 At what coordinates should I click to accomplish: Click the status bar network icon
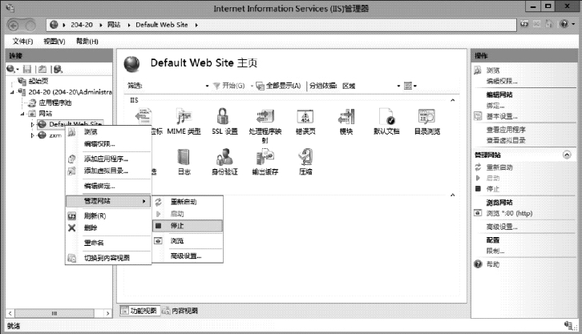pyautogui.click(x=570, y=325)
